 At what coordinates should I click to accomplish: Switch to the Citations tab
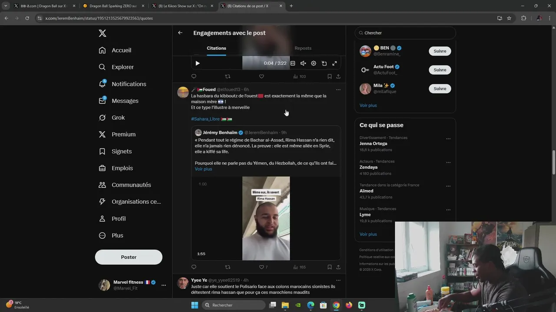(216, 48)
